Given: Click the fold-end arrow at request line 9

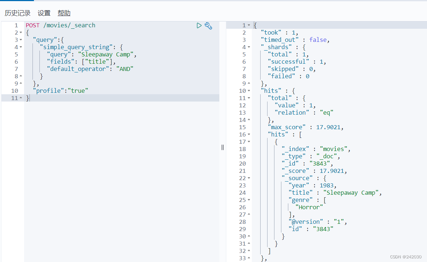Looking at the screenshot, I should coord(21,84).
